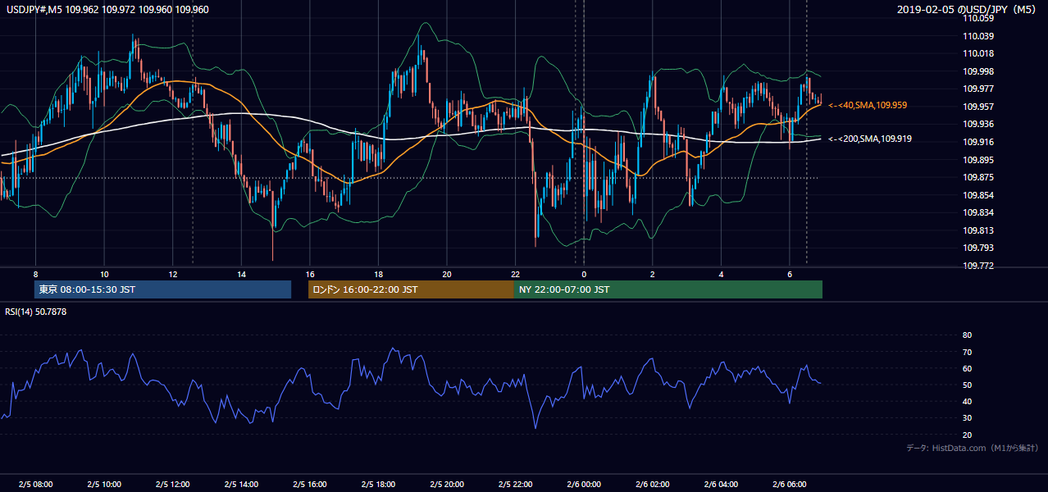Click the 2/5 22:00 date label
This screenshot has width=1048, height=492.
[516, 484]
